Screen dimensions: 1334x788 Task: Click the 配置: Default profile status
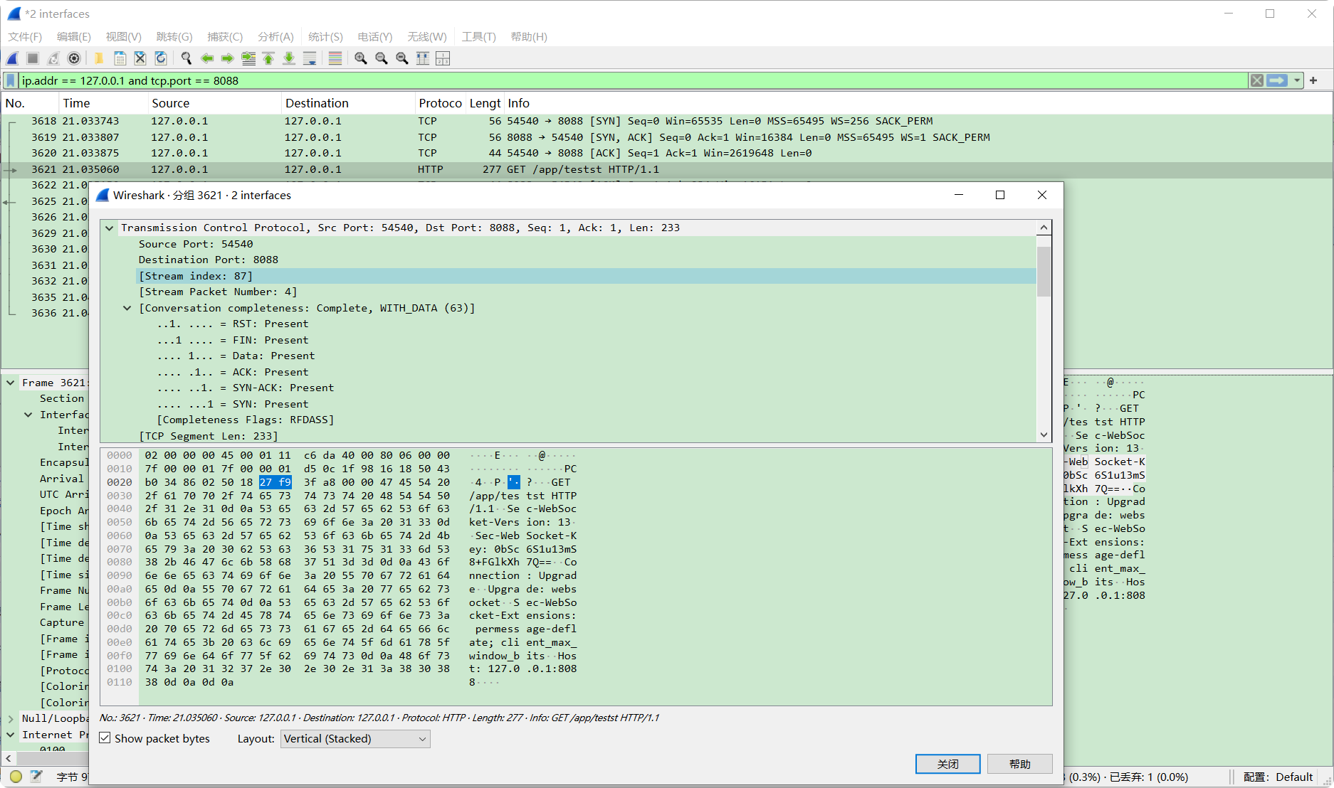point(1278,777)
